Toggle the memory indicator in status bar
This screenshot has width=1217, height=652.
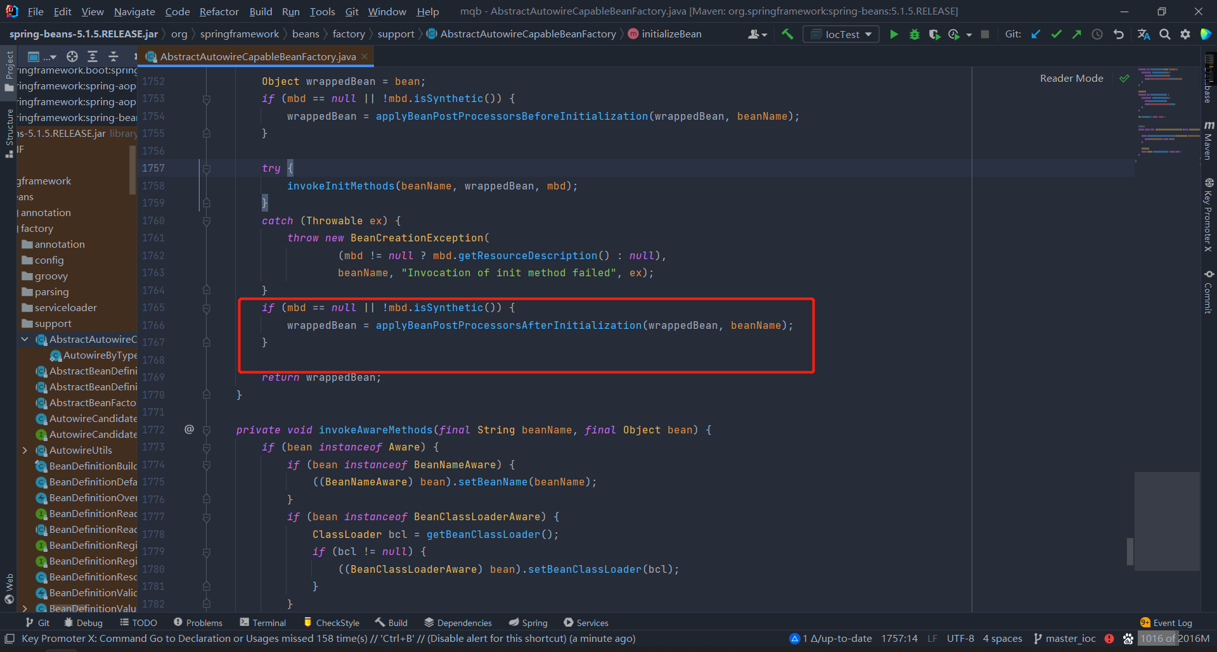[x=1175, y=639]
